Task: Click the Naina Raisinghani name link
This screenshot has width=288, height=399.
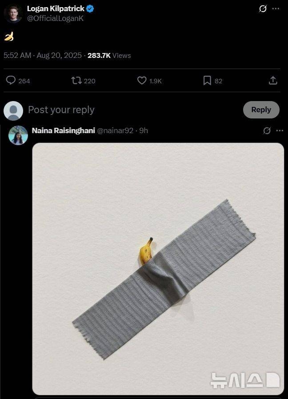Action: [63, 130]
